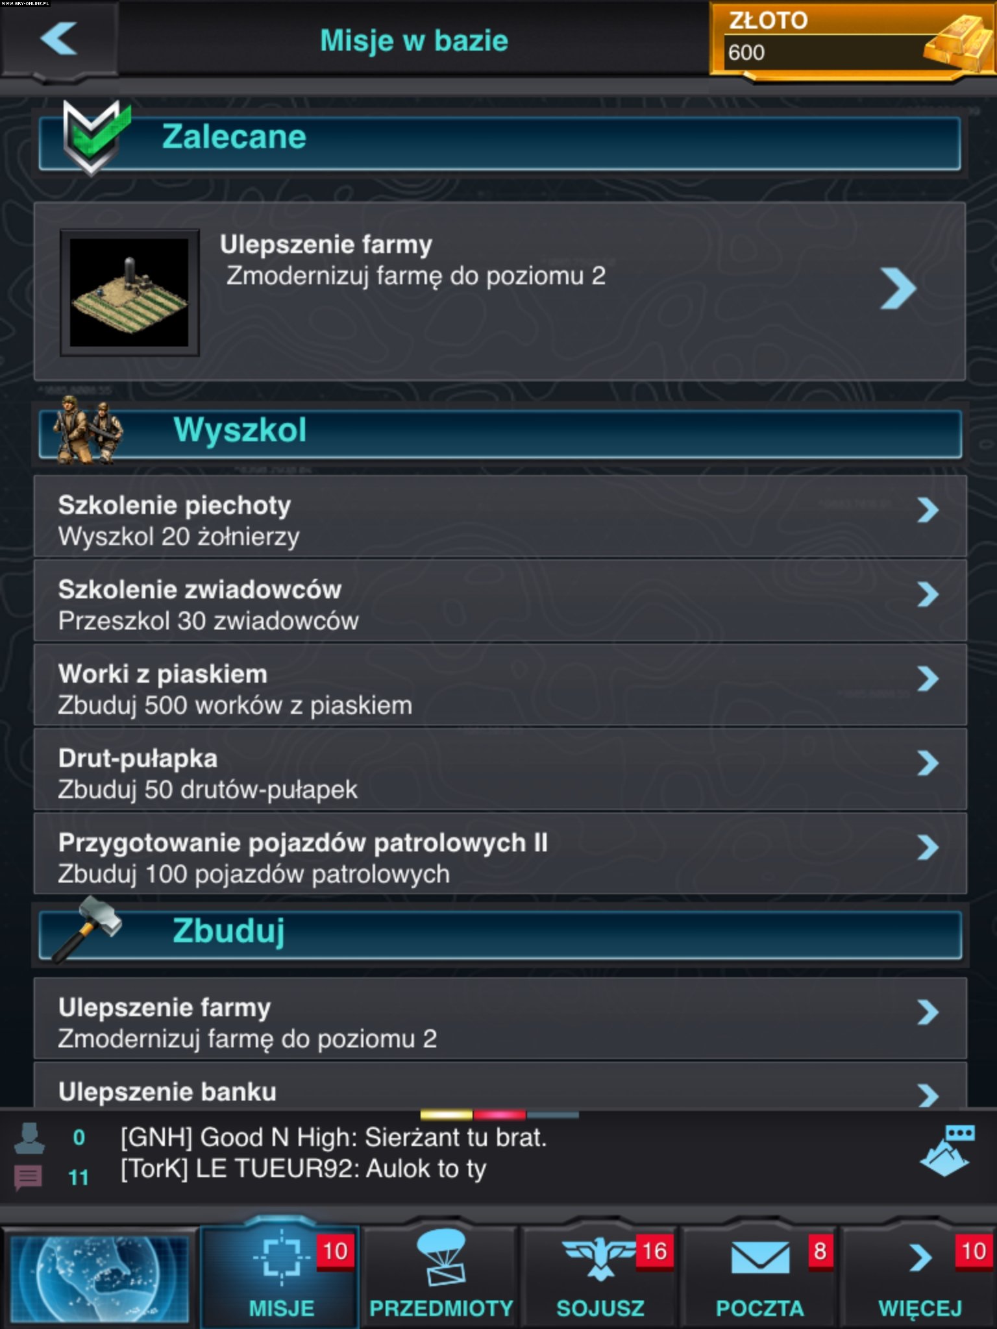Screen dimensions: 997x1329
Task: Open the chat map icon with speech bubble
Action: (946, 1151)
